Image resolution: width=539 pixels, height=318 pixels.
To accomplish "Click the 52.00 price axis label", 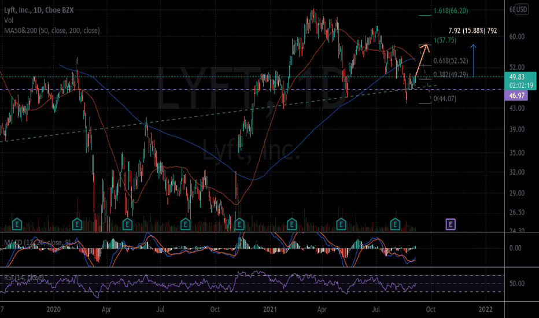I will point(516,68).
